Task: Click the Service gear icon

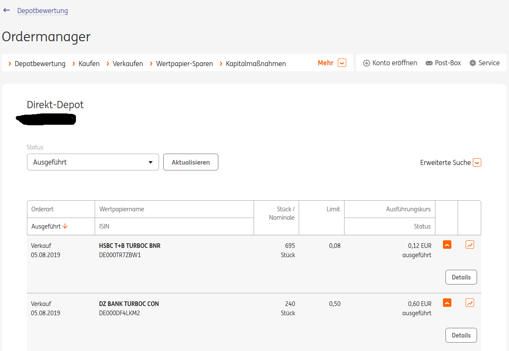Action: pos(473,63)
